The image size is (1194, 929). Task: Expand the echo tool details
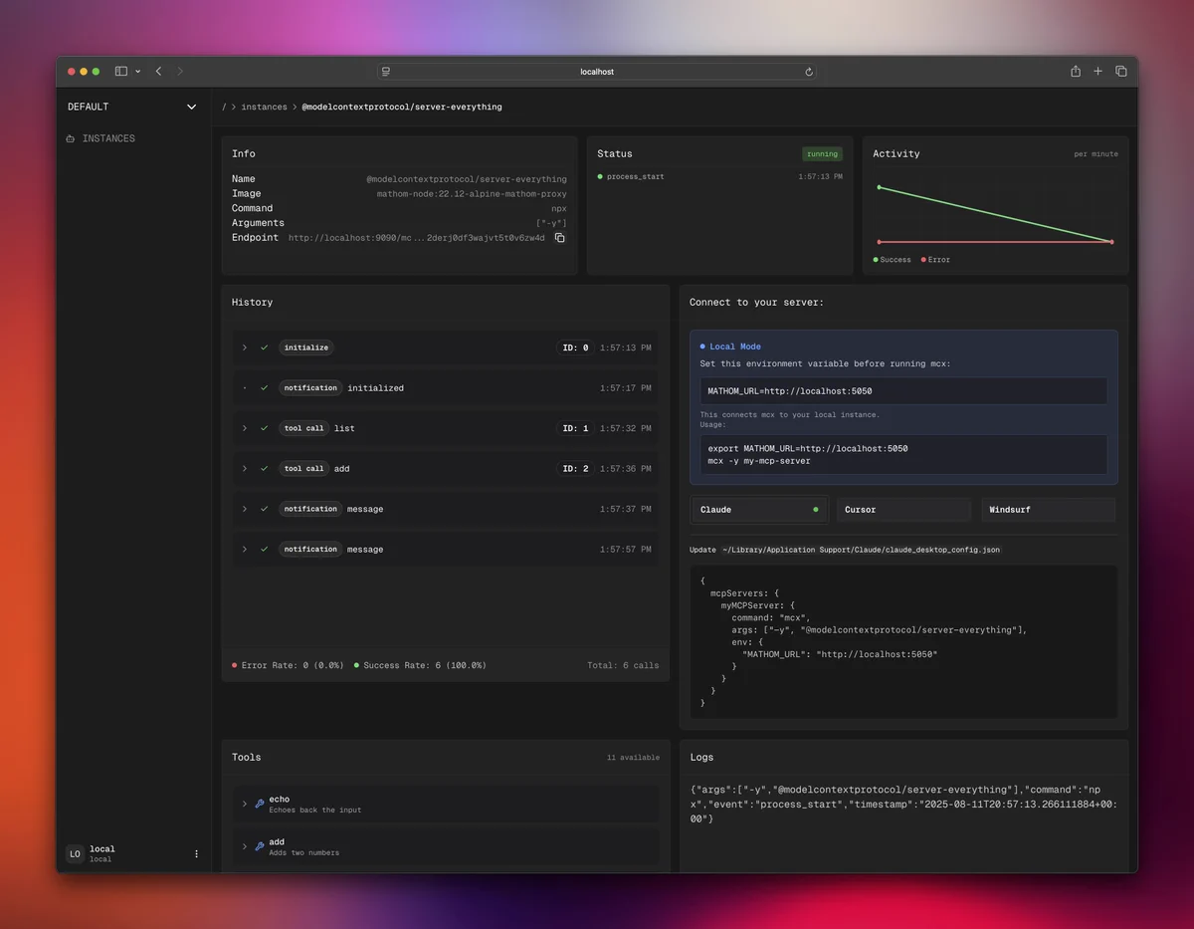point(245,804)
